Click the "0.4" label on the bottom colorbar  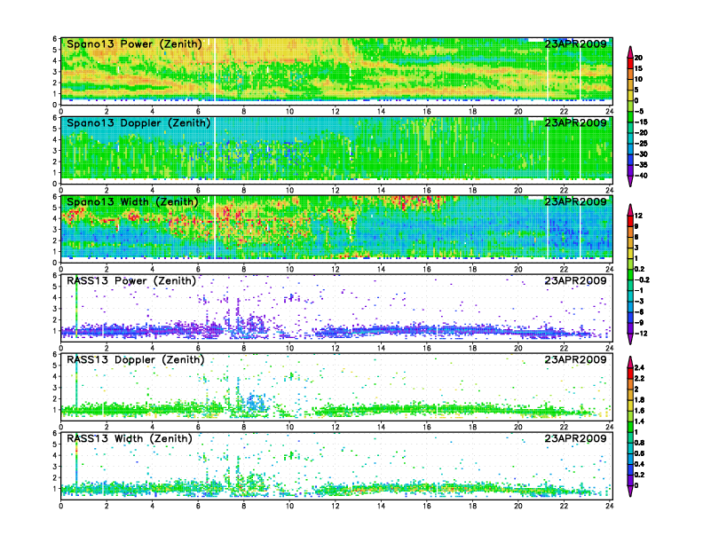point(639,464)
